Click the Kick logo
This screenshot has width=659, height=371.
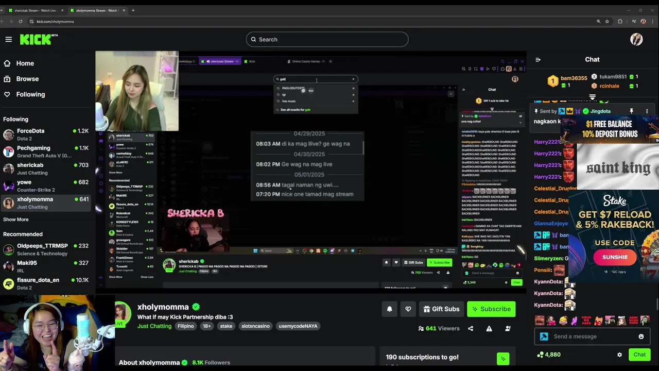pos(39,39)
